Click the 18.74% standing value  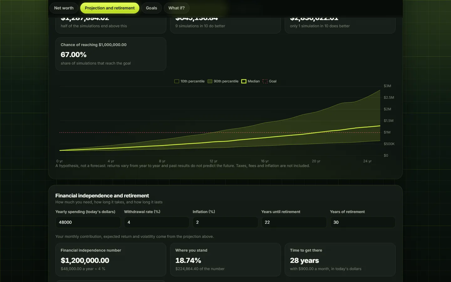coord(188,260)
